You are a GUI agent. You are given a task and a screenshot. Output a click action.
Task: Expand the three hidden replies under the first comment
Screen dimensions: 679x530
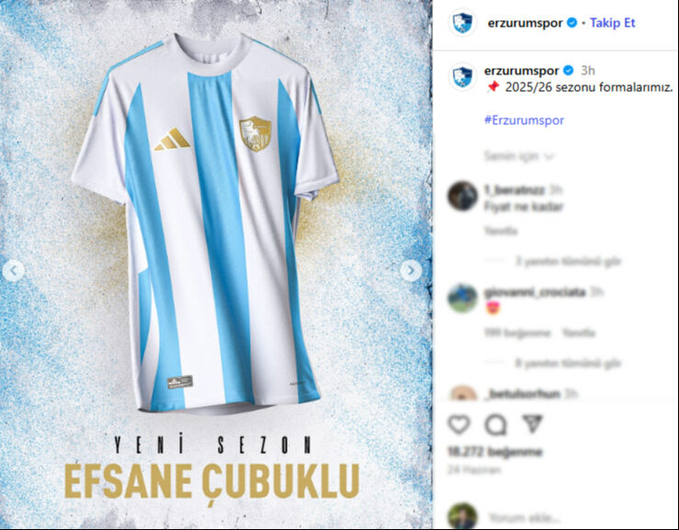pos(568,261)
